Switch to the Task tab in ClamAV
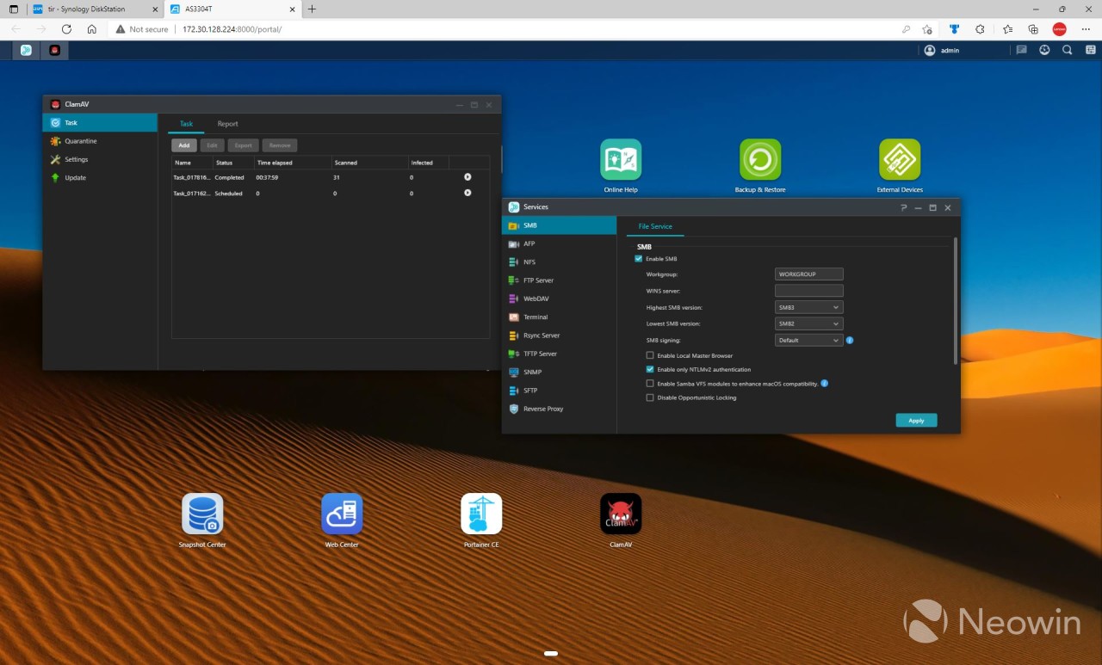This screenshot has height=665, width=1102. click(186, 124)
